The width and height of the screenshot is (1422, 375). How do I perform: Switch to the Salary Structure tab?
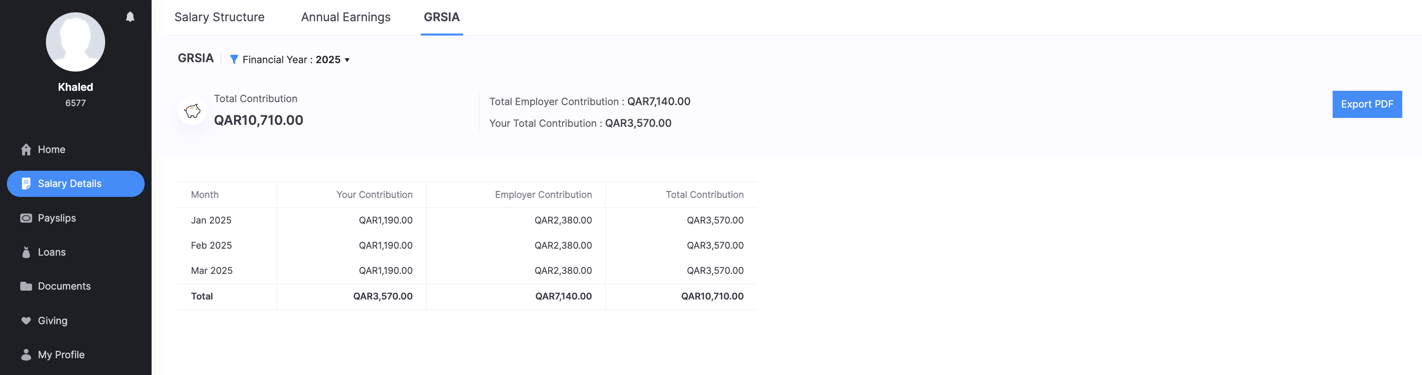point(219,17)
